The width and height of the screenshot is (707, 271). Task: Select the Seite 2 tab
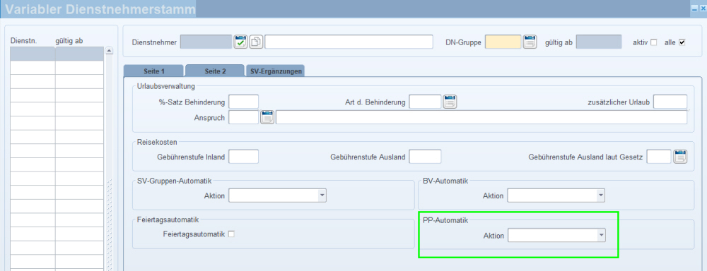(215, 71)
